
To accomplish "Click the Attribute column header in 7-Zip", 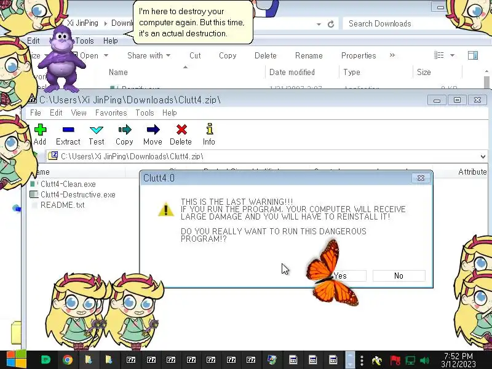I will (x=472, y=172).
